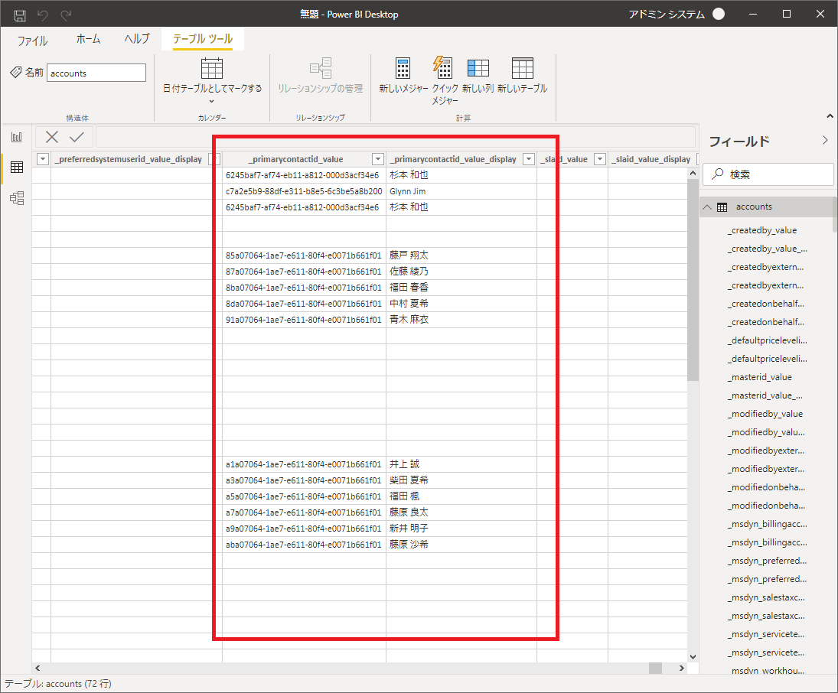Open the ホーム tab
Viewport: 838px width, 693px height.
point(88,39)
